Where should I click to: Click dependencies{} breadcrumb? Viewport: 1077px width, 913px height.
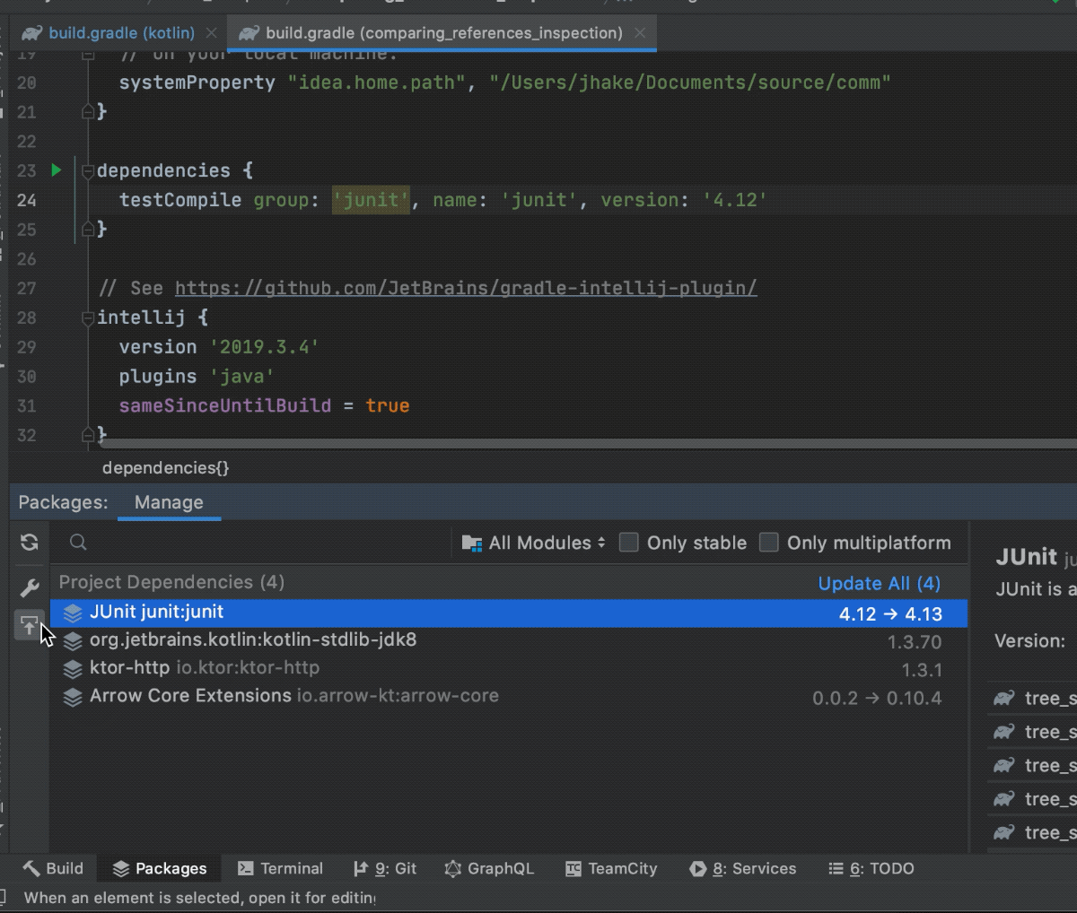[x=165, y=467]
